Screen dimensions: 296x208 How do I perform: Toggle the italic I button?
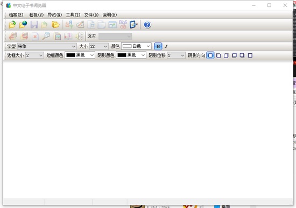click(166, 46)
